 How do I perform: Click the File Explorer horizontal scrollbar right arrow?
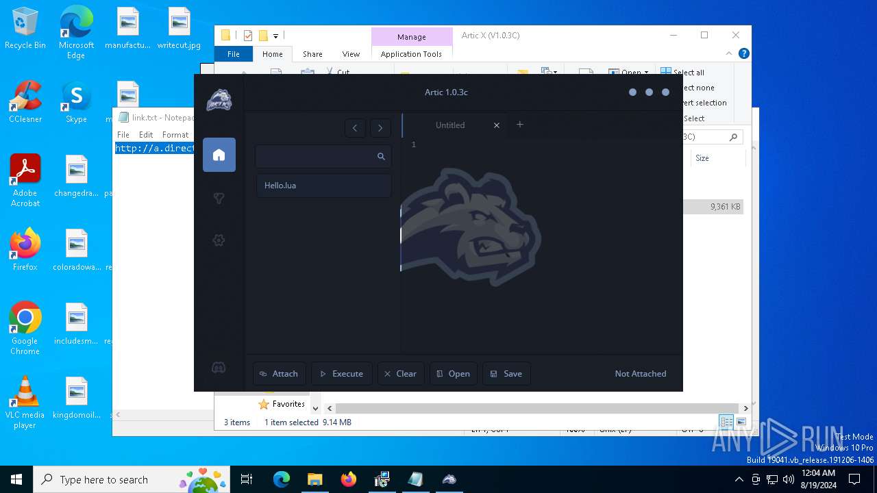[x=745, y=408]
